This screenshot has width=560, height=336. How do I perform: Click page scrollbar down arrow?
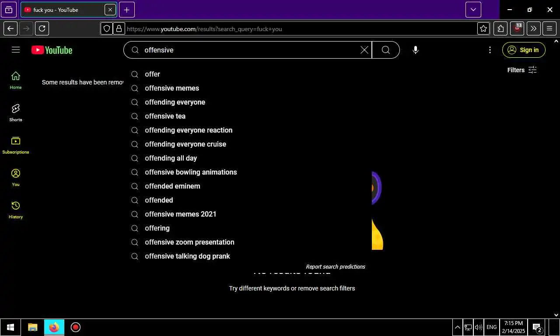tap(556, 315)
